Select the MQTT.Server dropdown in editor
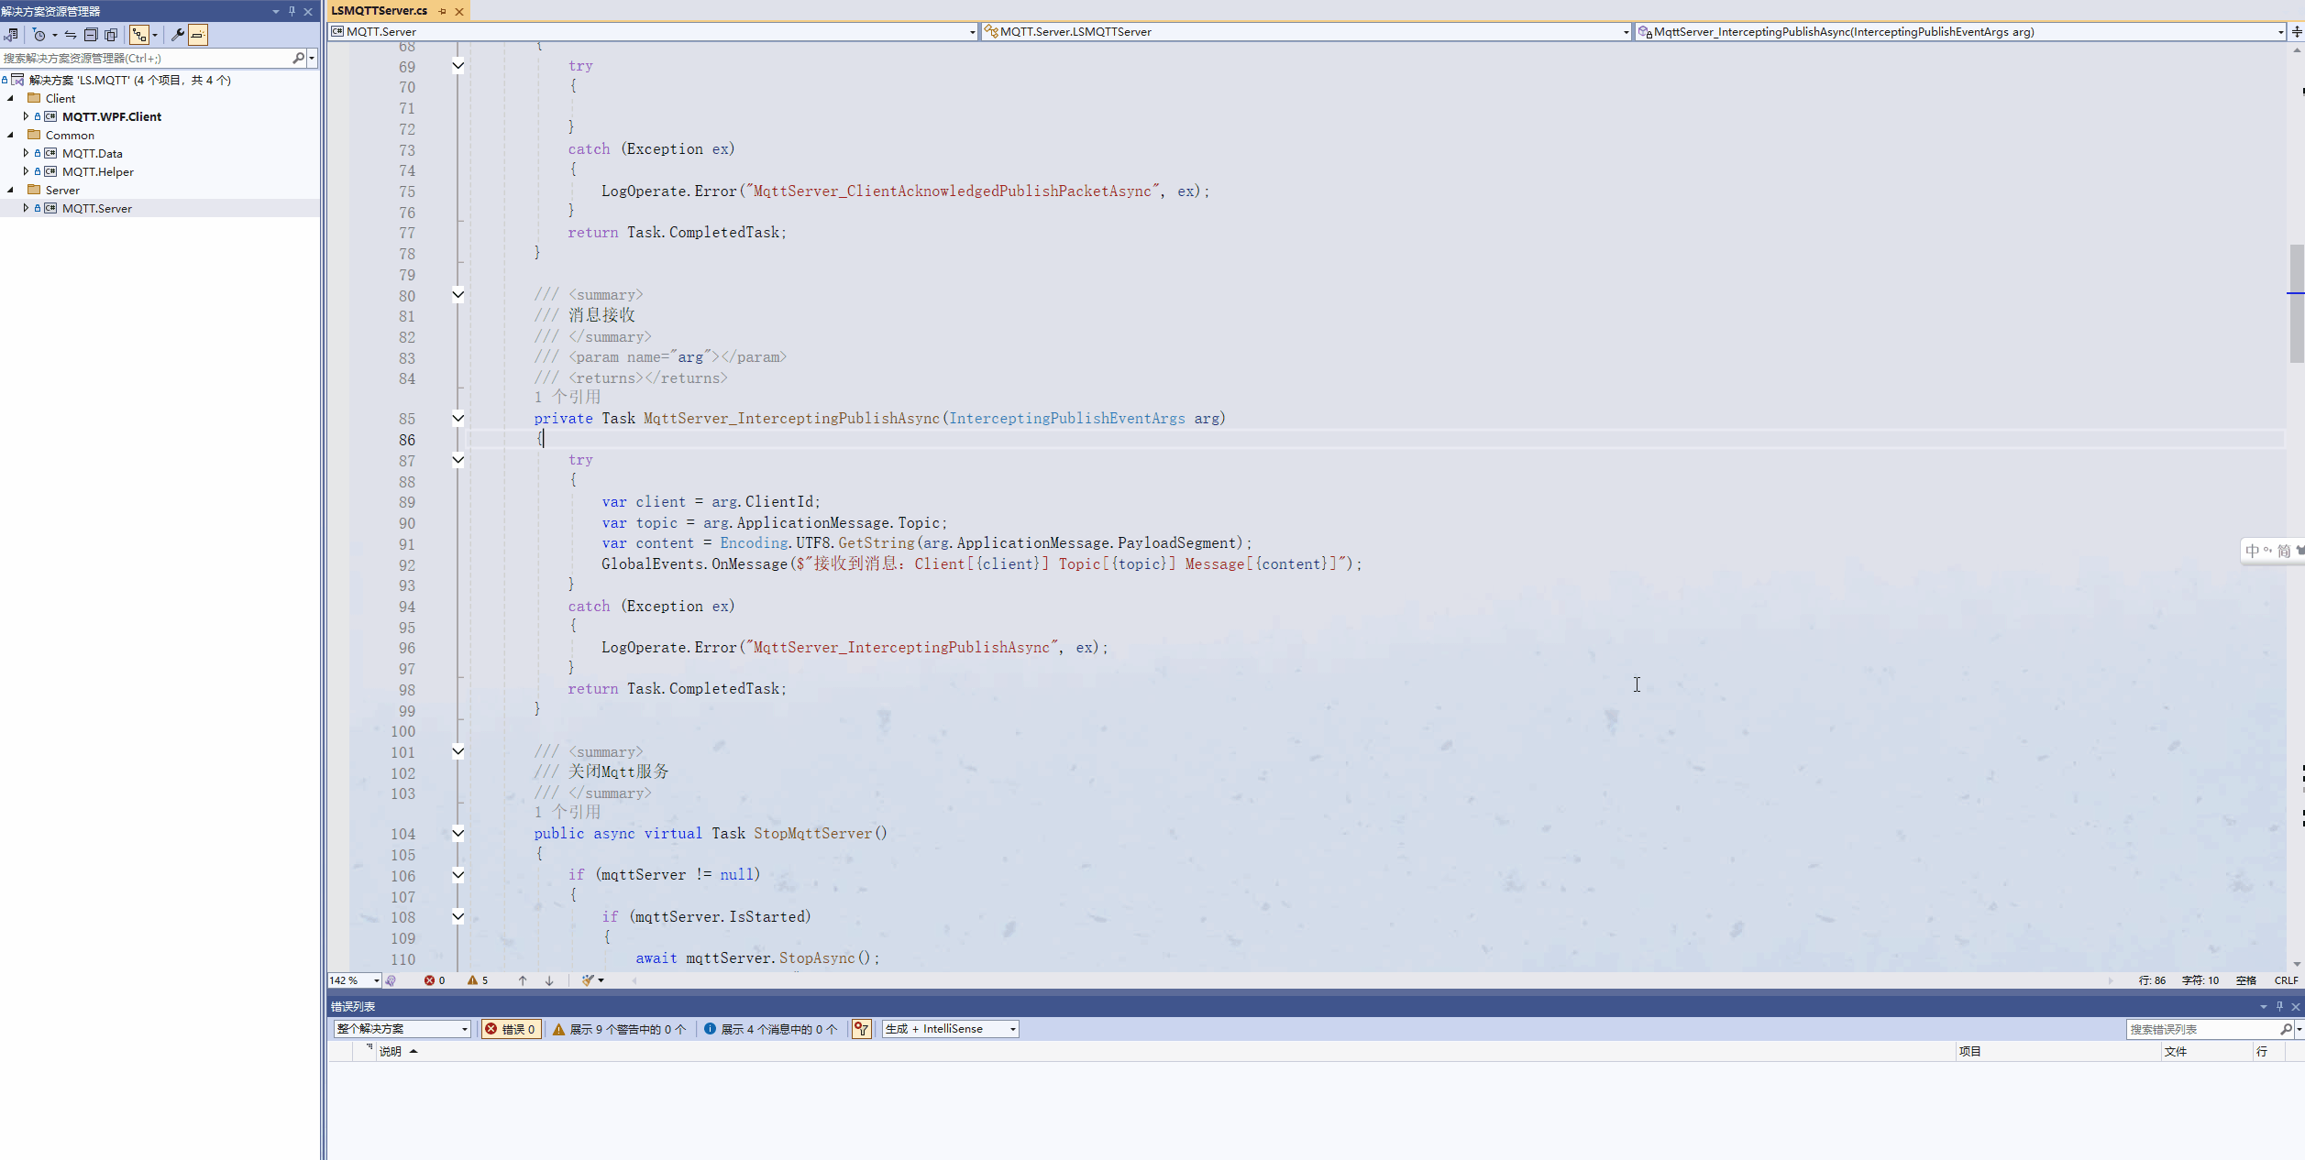 coord(648,31)
